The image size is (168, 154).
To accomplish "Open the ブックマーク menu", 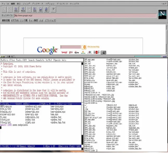I will pos(38,4).
